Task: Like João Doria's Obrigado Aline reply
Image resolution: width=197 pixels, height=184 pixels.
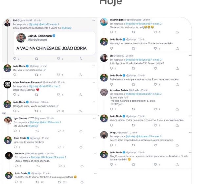Action: [x=58, y=111]
